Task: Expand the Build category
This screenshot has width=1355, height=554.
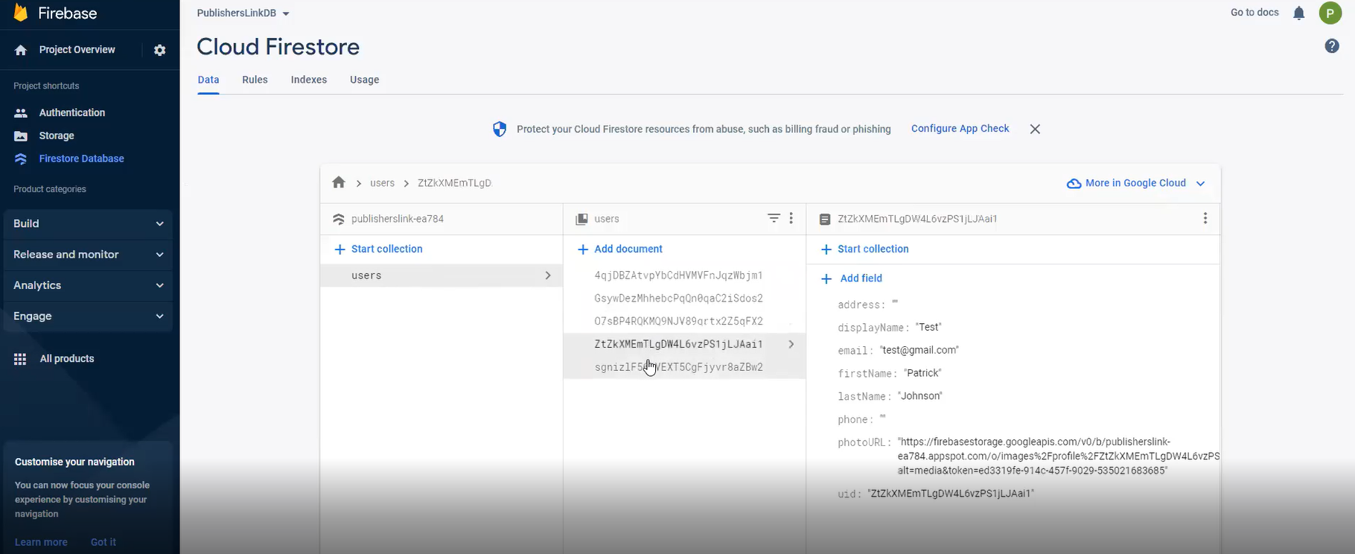Action: tap(88, 223)
